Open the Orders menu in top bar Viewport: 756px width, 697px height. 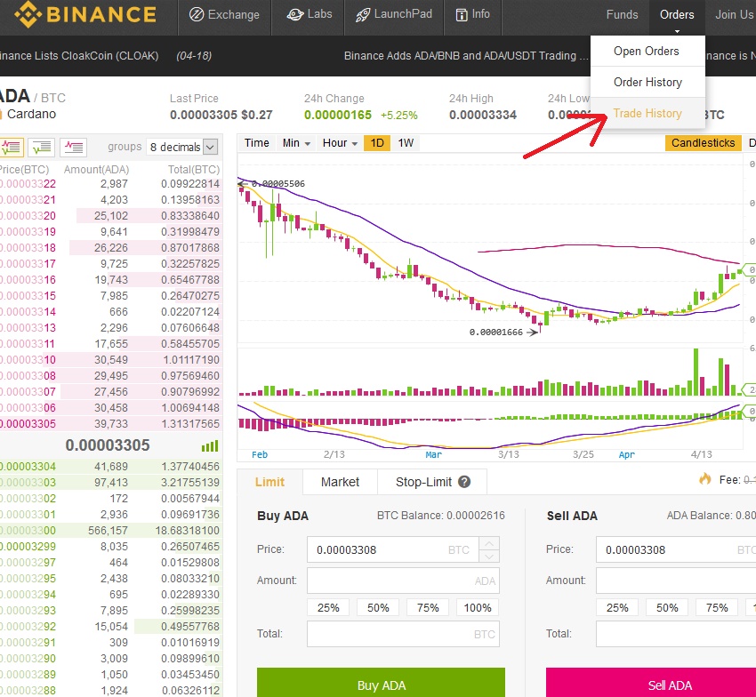tap(677, 15)
